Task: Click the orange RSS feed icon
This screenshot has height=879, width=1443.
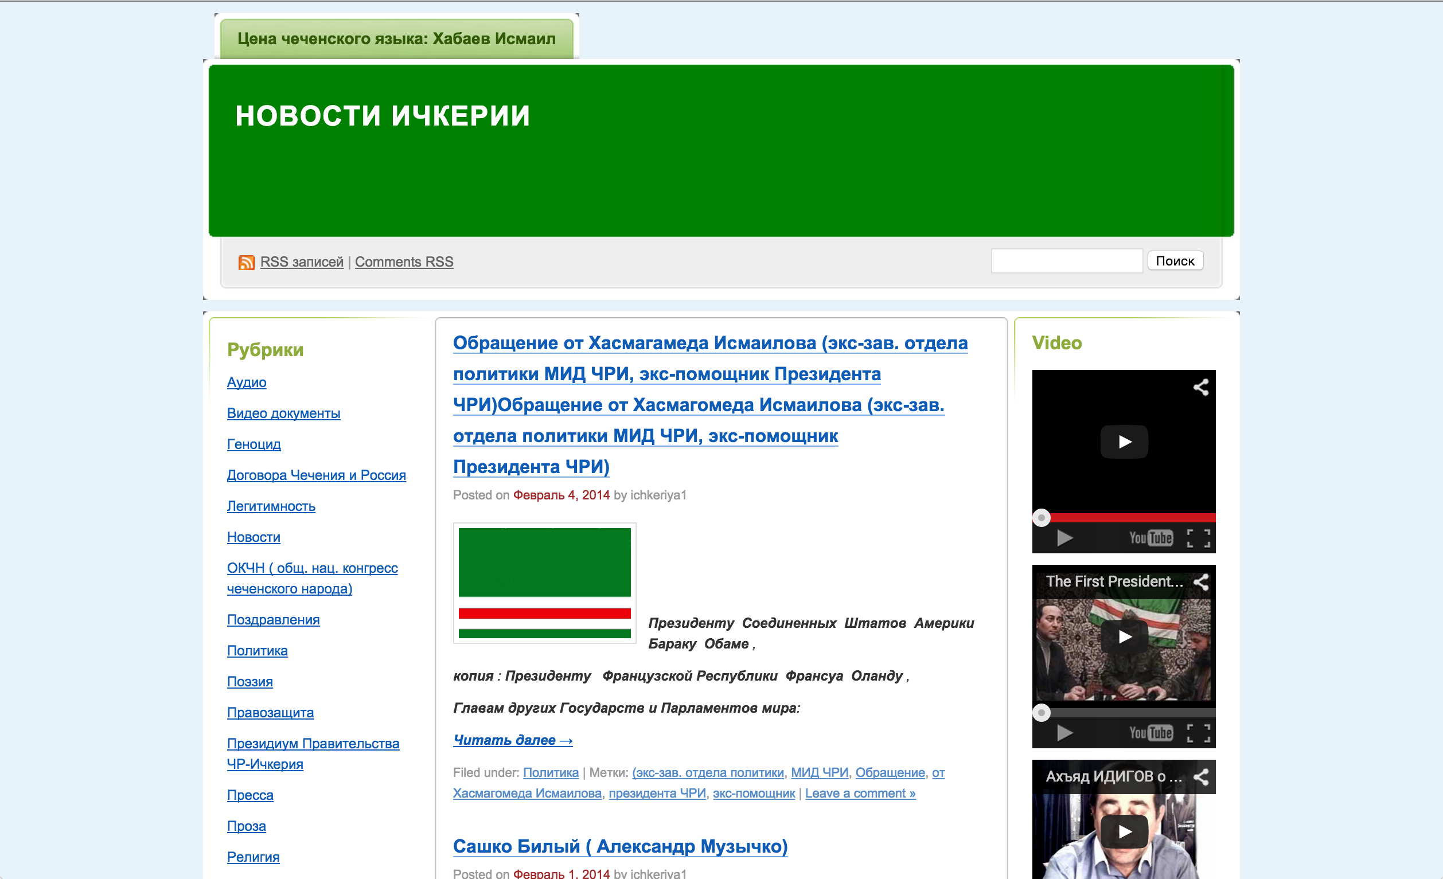Action: pos(246,263)
